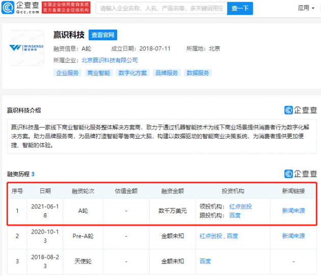Click the Qcc.com logo icon
The image size is (321, 276).
pos(8,7)
